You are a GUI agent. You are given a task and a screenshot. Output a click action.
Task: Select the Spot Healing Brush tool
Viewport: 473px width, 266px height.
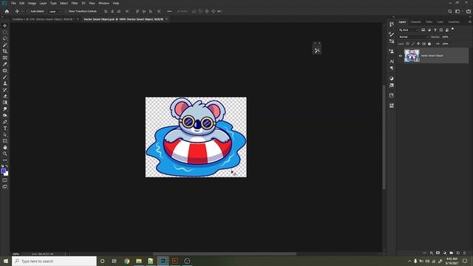coord(5,71)
